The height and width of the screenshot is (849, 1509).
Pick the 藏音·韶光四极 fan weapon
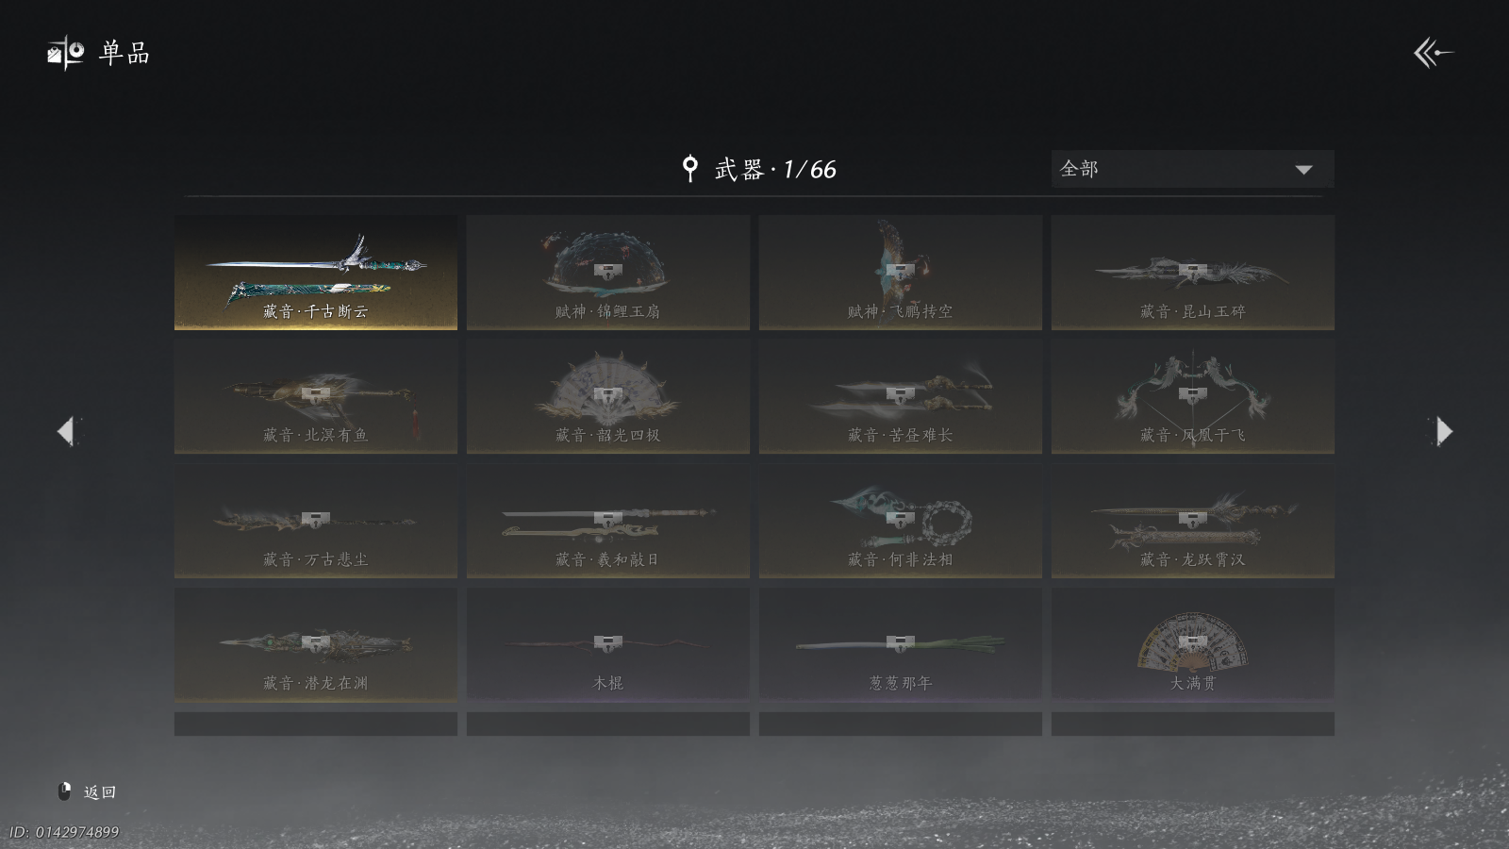pos(608,396)
